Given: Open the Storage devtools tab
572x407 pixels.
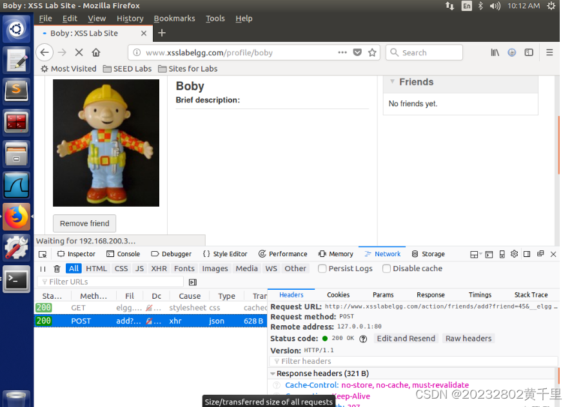Looking at the screenshot, I should 428,254.
